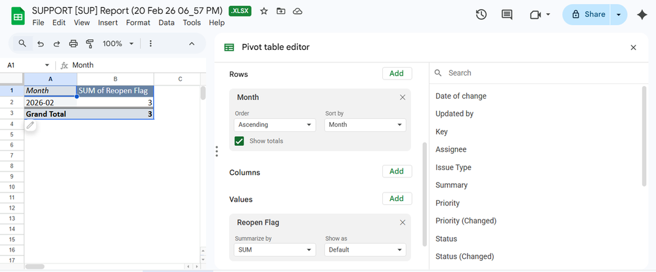The image size is (656, 272).
Task: Collapse the toolbar with chevron arrow
Action: point(192,43)
